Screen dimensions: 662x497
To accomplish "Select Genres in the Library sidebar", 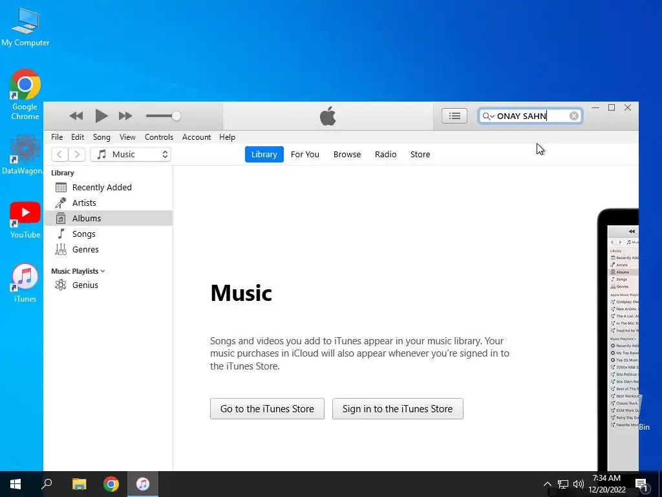I will 108,249.
